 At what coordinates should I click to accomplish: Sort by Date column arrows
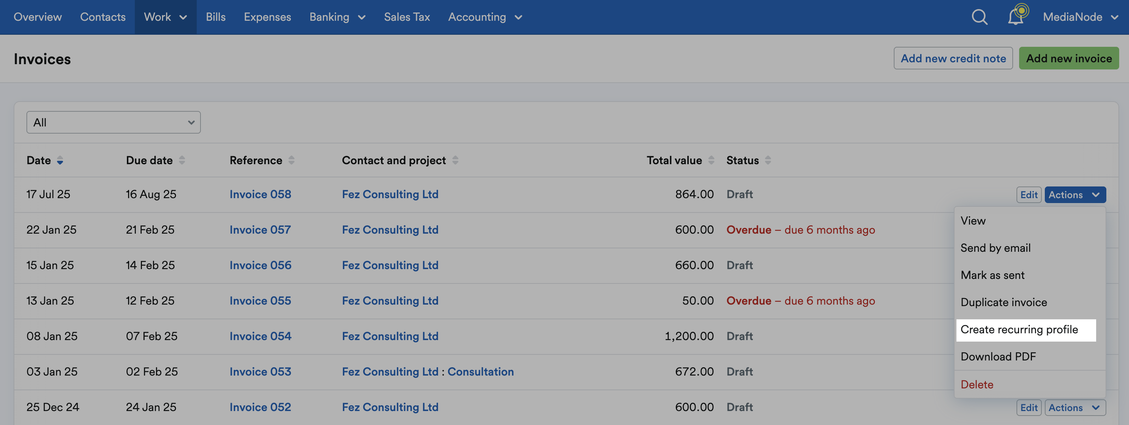(x=60, y=161)
